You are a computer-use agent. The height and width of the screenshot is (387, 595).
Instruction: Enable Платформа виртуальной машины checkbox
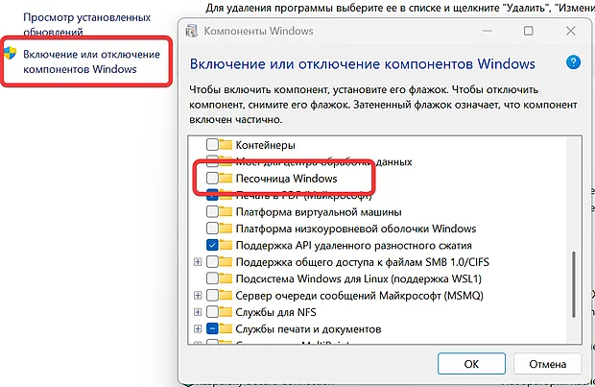click(212, 211)
